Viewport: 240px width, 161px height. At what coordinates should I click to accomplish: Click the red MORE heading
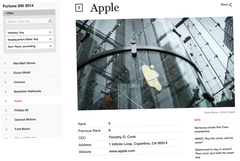coord(197,120)
